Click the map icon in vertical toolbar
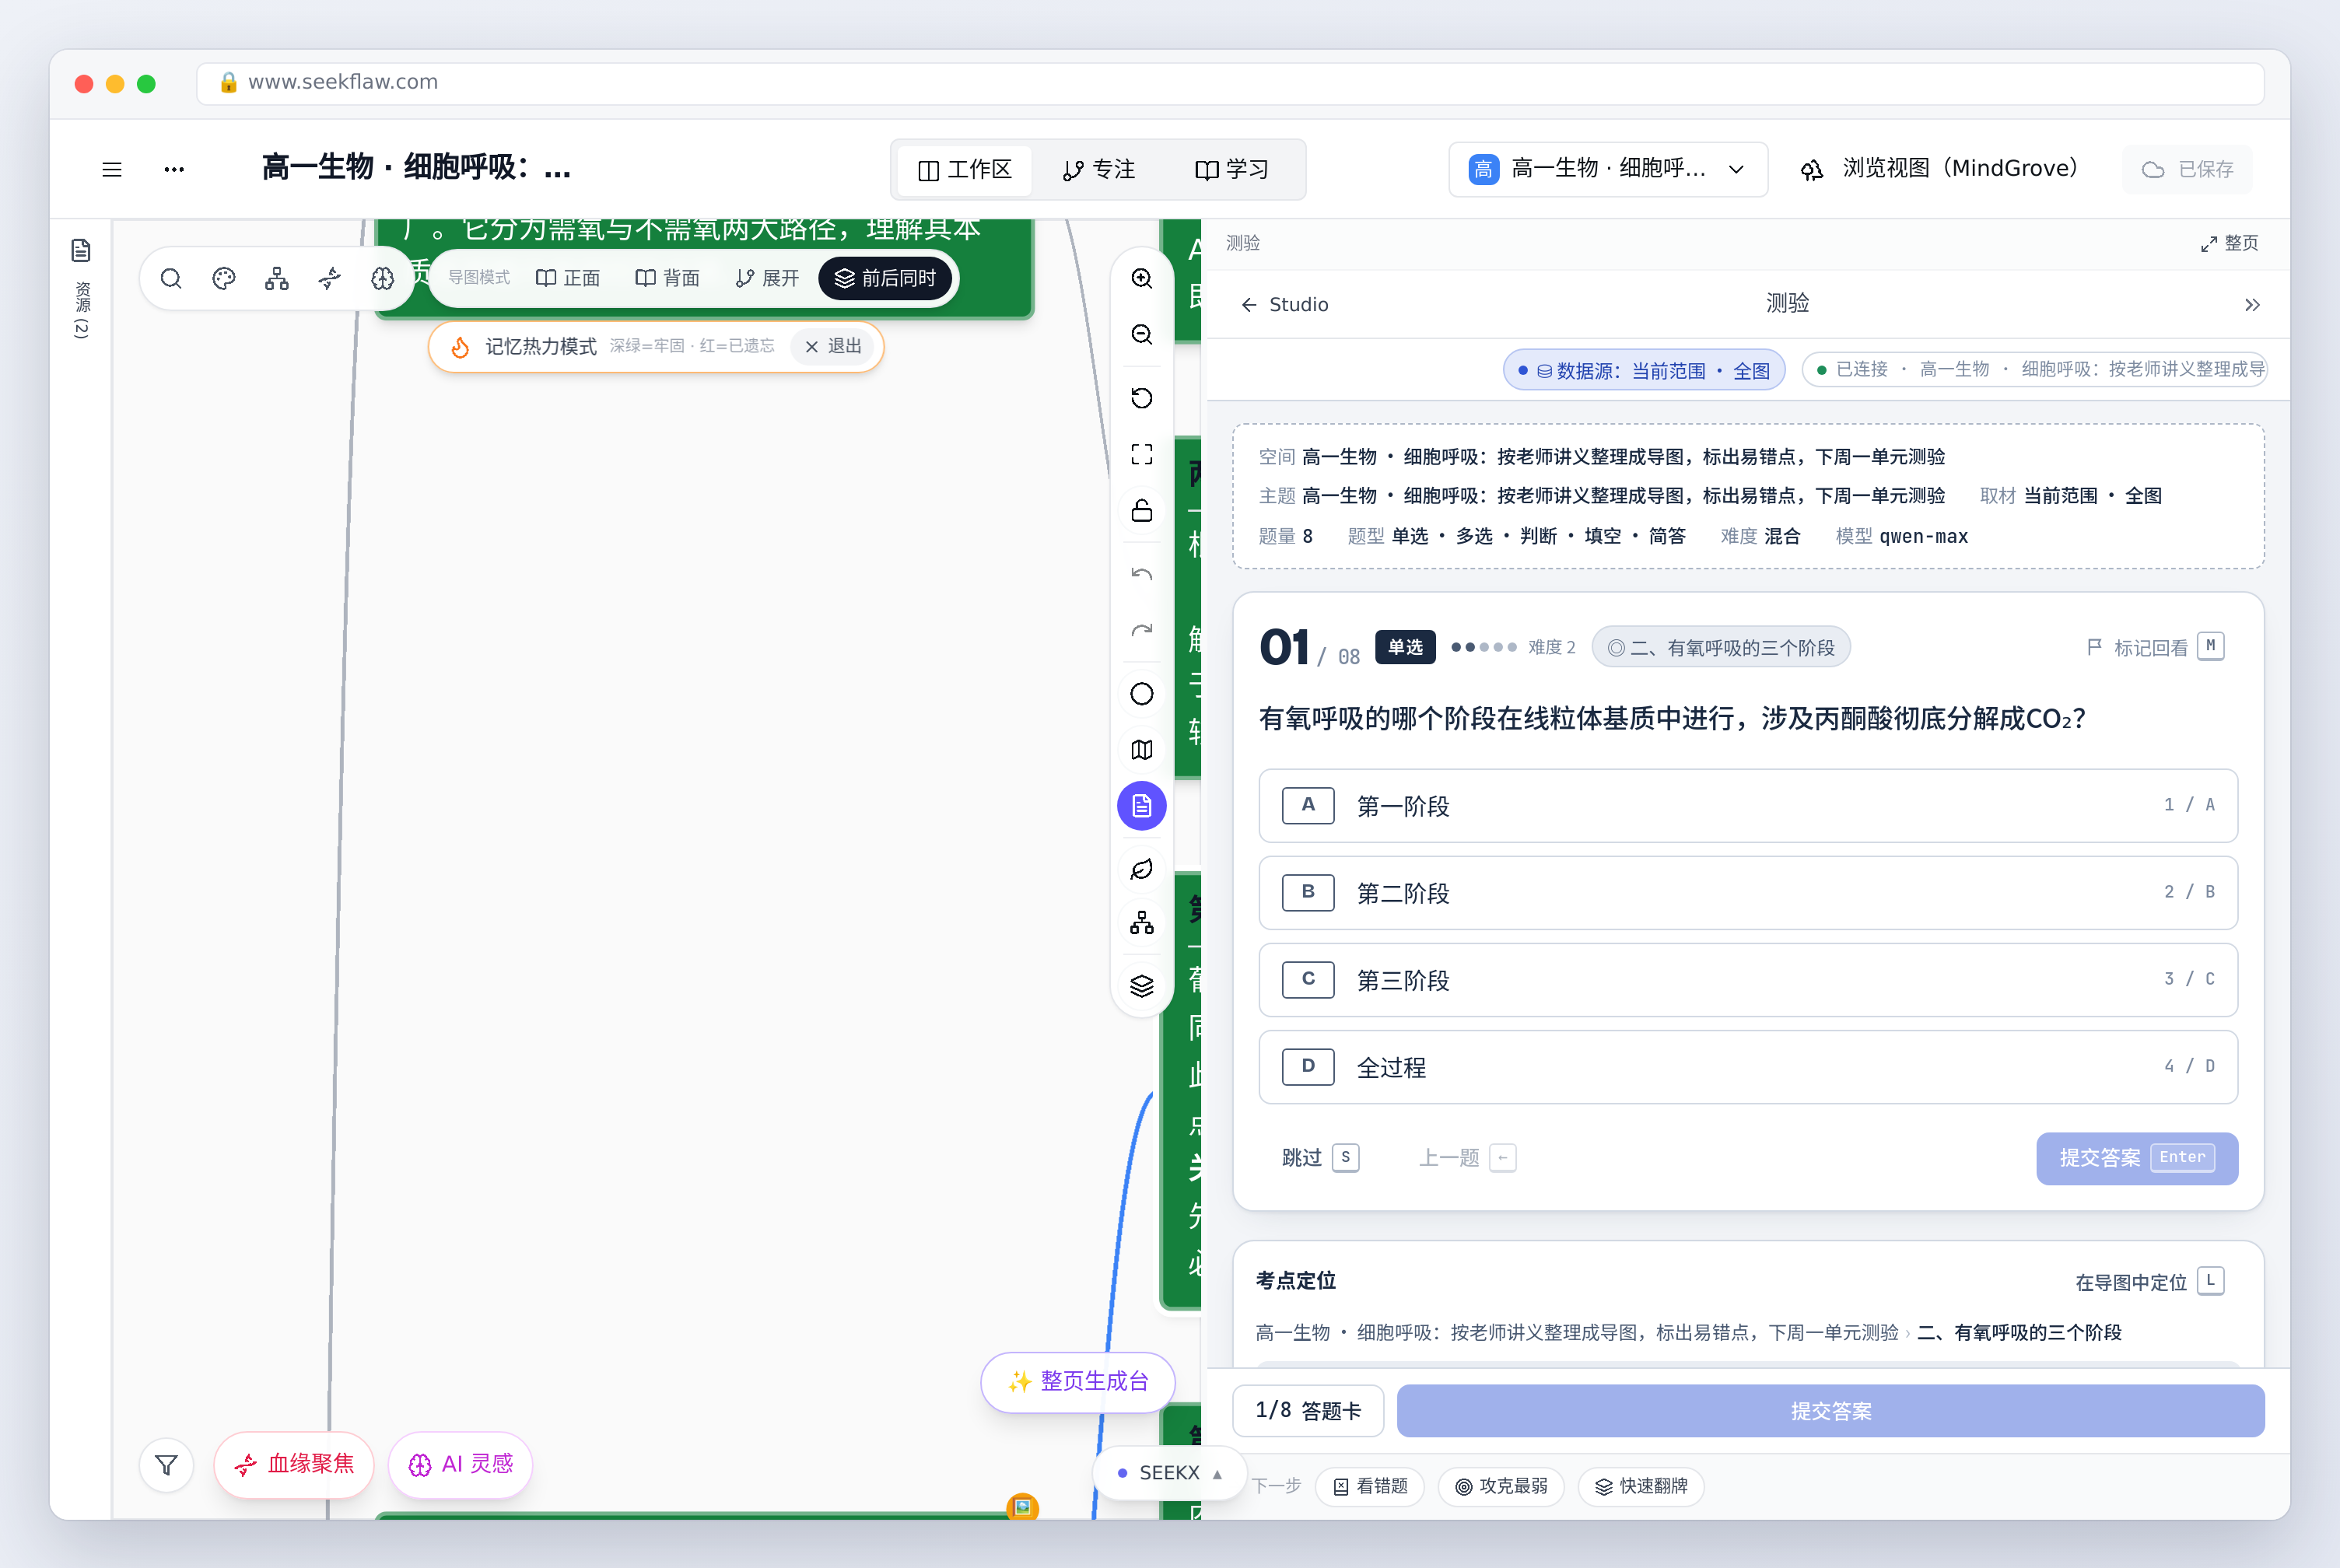The height and width of the screenshot is (1568, 2340). (1141, 749)
